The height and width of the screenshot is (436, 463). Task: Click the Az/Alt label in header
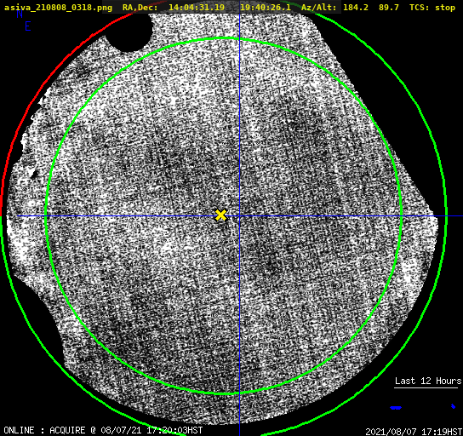pyautogui.click(x=319, y=8)
